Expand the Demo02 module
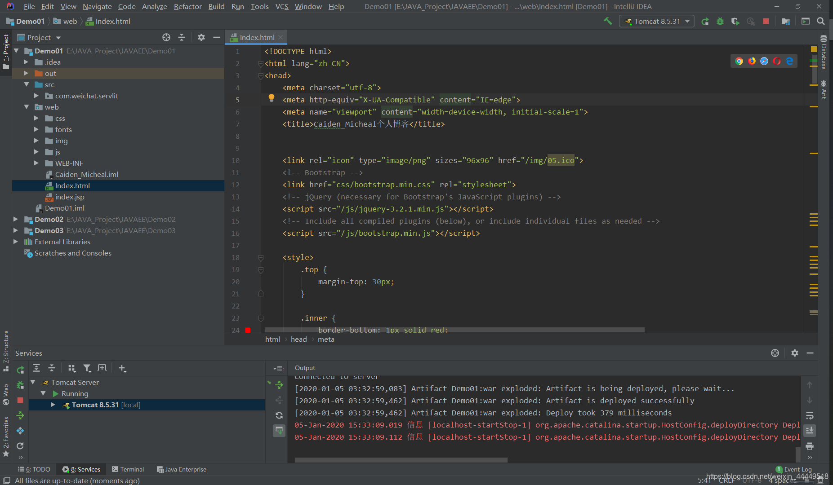833x485 pixels. tap(16, 219)
